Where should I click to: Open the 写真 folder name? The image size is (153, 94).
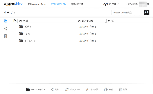(27, 34)
